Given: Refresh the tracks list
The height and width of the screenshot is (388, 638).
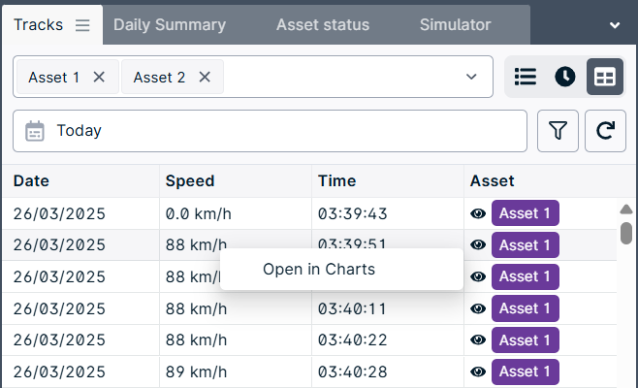Looking at the screenshot, I should point(605,131).
